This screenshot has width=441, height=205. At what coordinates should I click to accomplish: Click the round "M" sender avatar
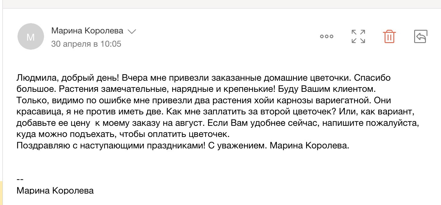31,36
